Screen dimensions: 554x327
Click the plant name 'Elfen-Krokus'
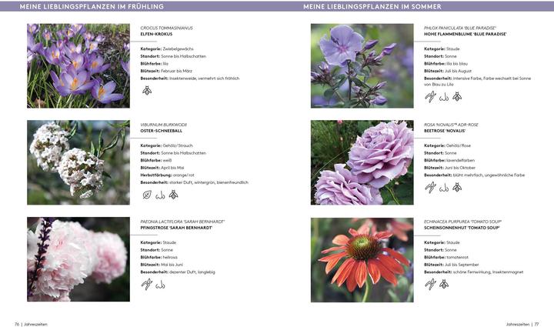click(x=156, y=35)
